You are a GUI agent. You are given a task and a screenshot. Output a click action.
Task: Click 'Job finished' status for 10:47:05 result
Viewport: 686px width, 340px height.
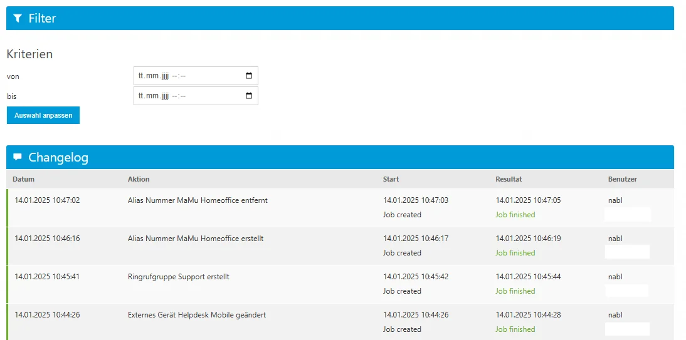pos(515,215)
